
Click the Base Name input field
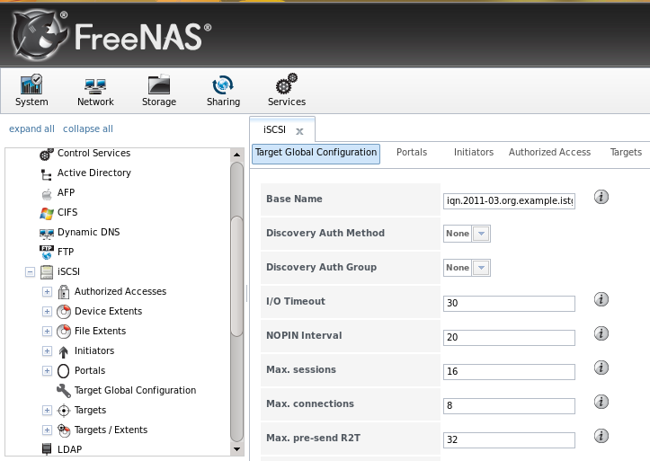coord(509,201)
